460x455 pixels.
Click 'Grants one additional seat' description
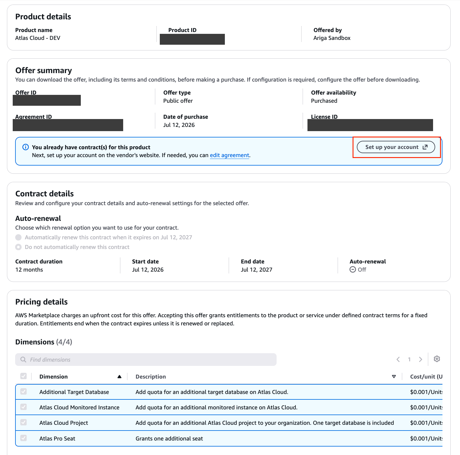point(169,438)
